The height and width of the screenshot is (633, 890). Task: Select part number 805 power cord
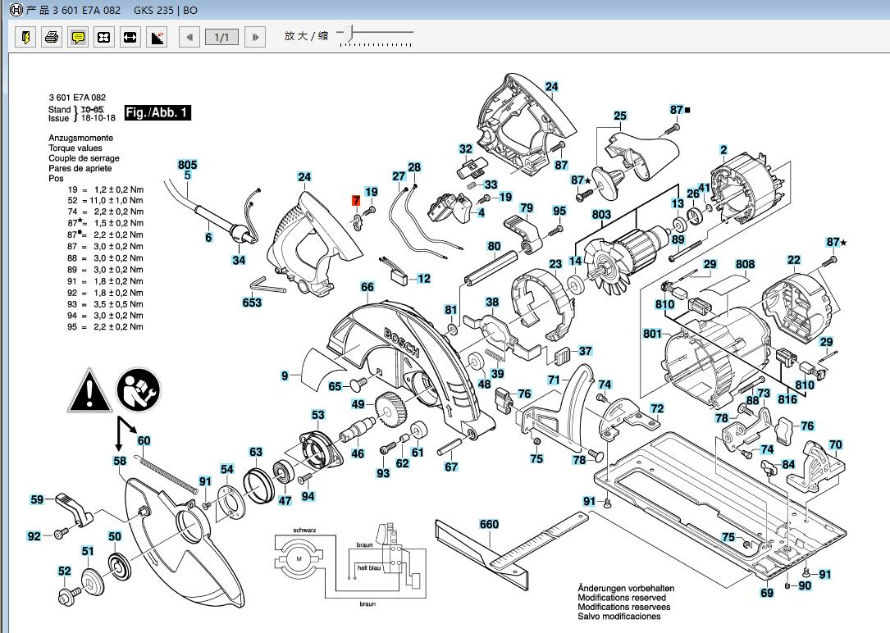187,165
